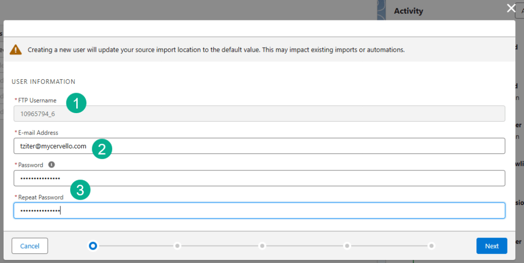The width and height of the screenshot is (524, 263).
Task: Click the green number 2 marker
Action: [102, 148]
